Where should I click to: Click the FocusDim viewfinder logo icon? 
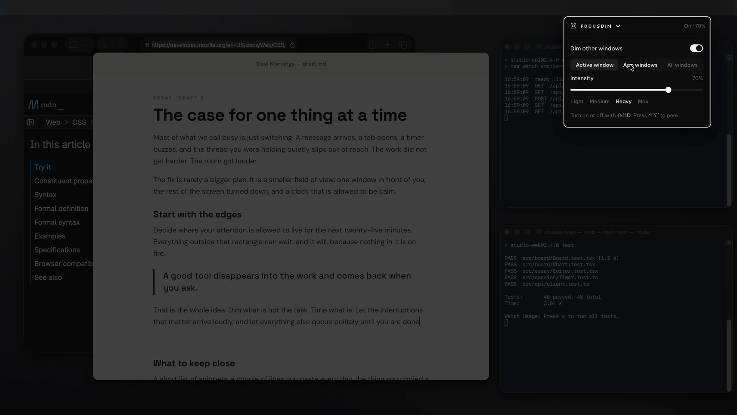coord(573,26)
